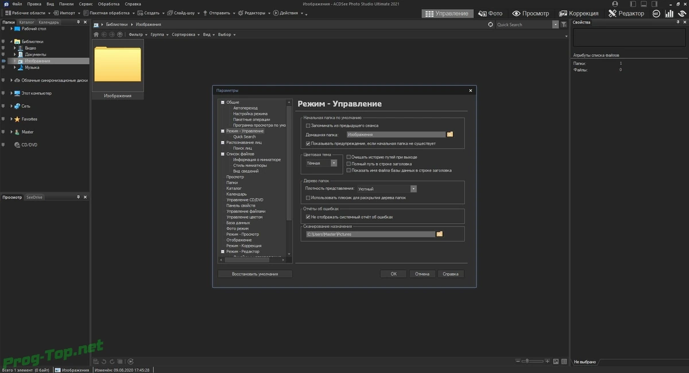Select Управление цветом in options tree

[245, 217]
